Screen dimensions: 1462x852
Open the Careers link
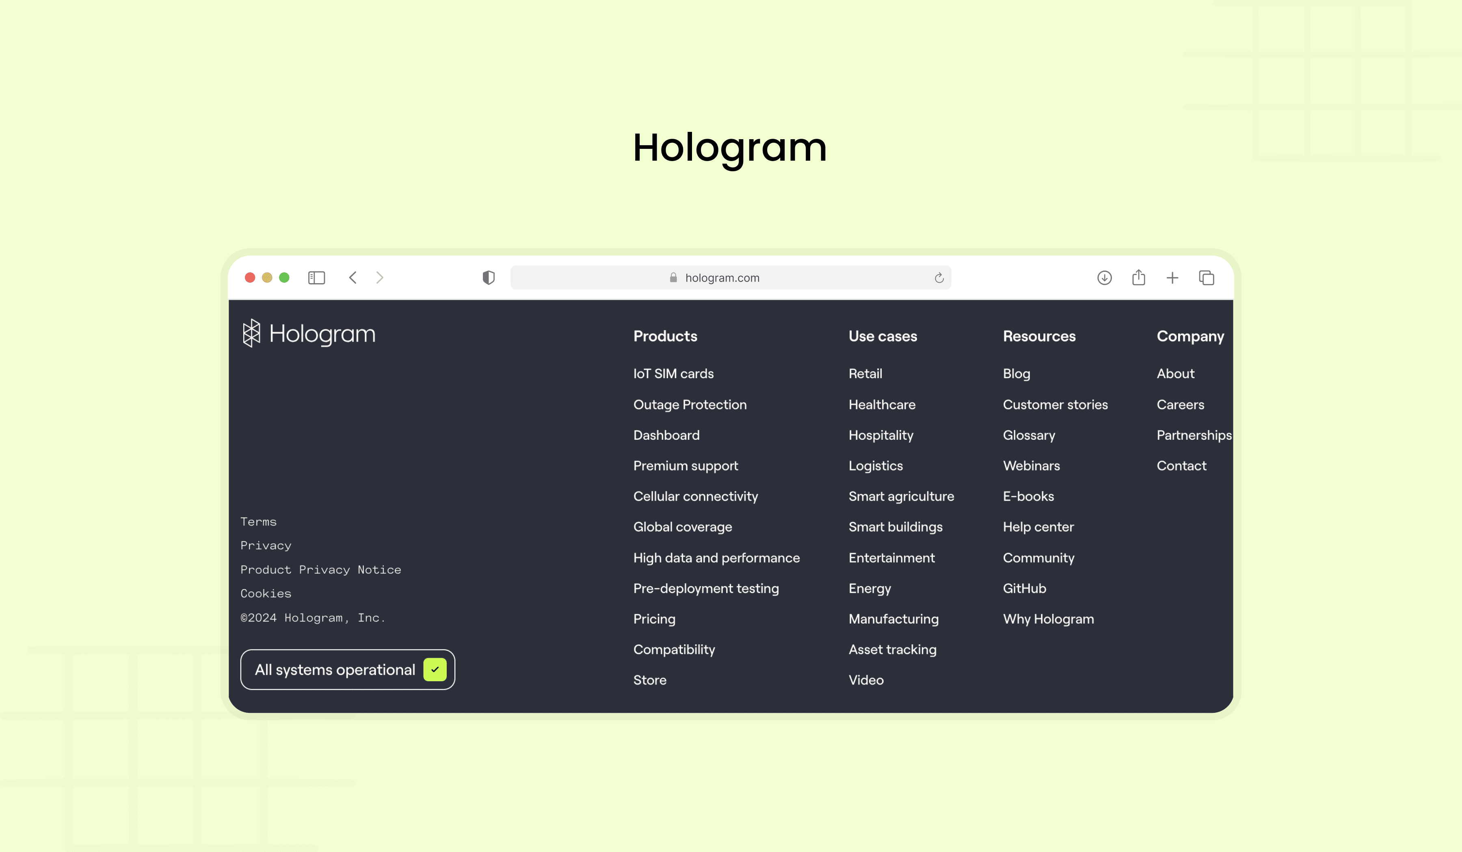pos(1180,404)
